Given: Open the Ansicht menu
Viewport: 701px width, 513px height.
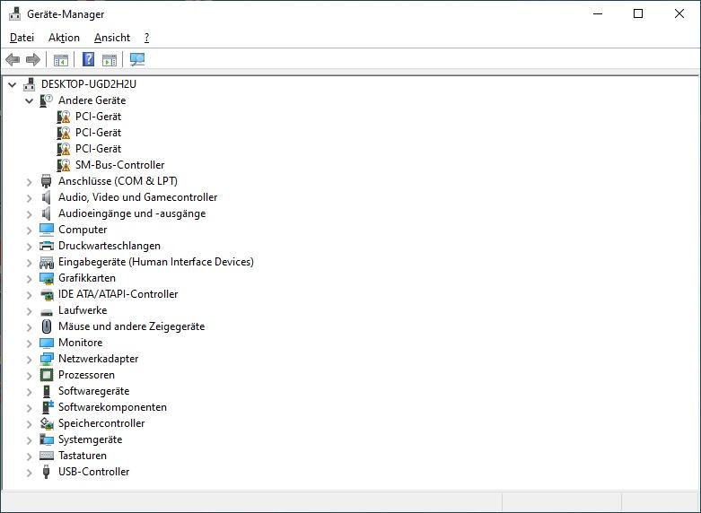Looking at the screenshot, I should click(x=112, y=38).
